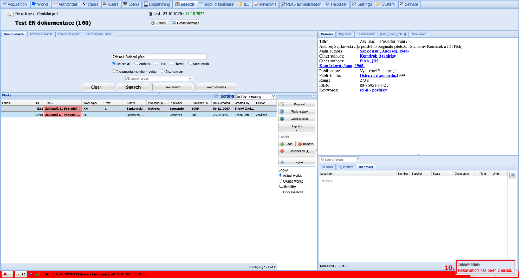Image resolution: width=519 pixels, height=278 pixels.
Task: Open the Settings tab
Action: coord(361,4)
